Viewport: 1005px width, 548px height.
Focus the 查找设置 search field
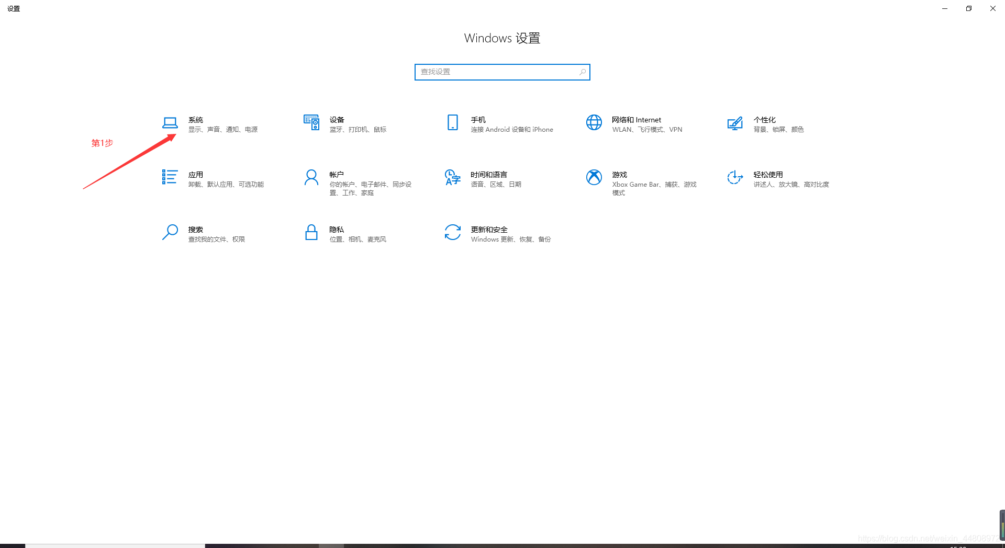coord(502,72)
